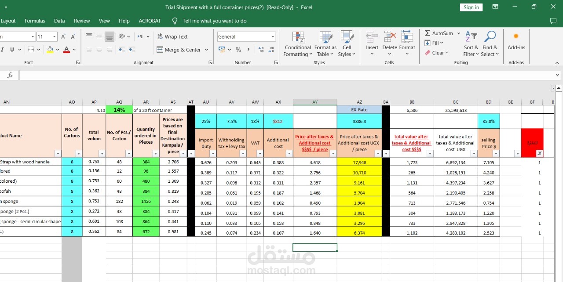Select column header AY

point(315,102)
